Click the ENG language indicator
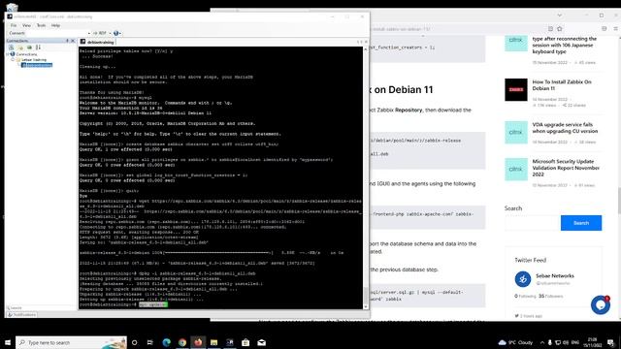621x349 pixels. (575, 342)
